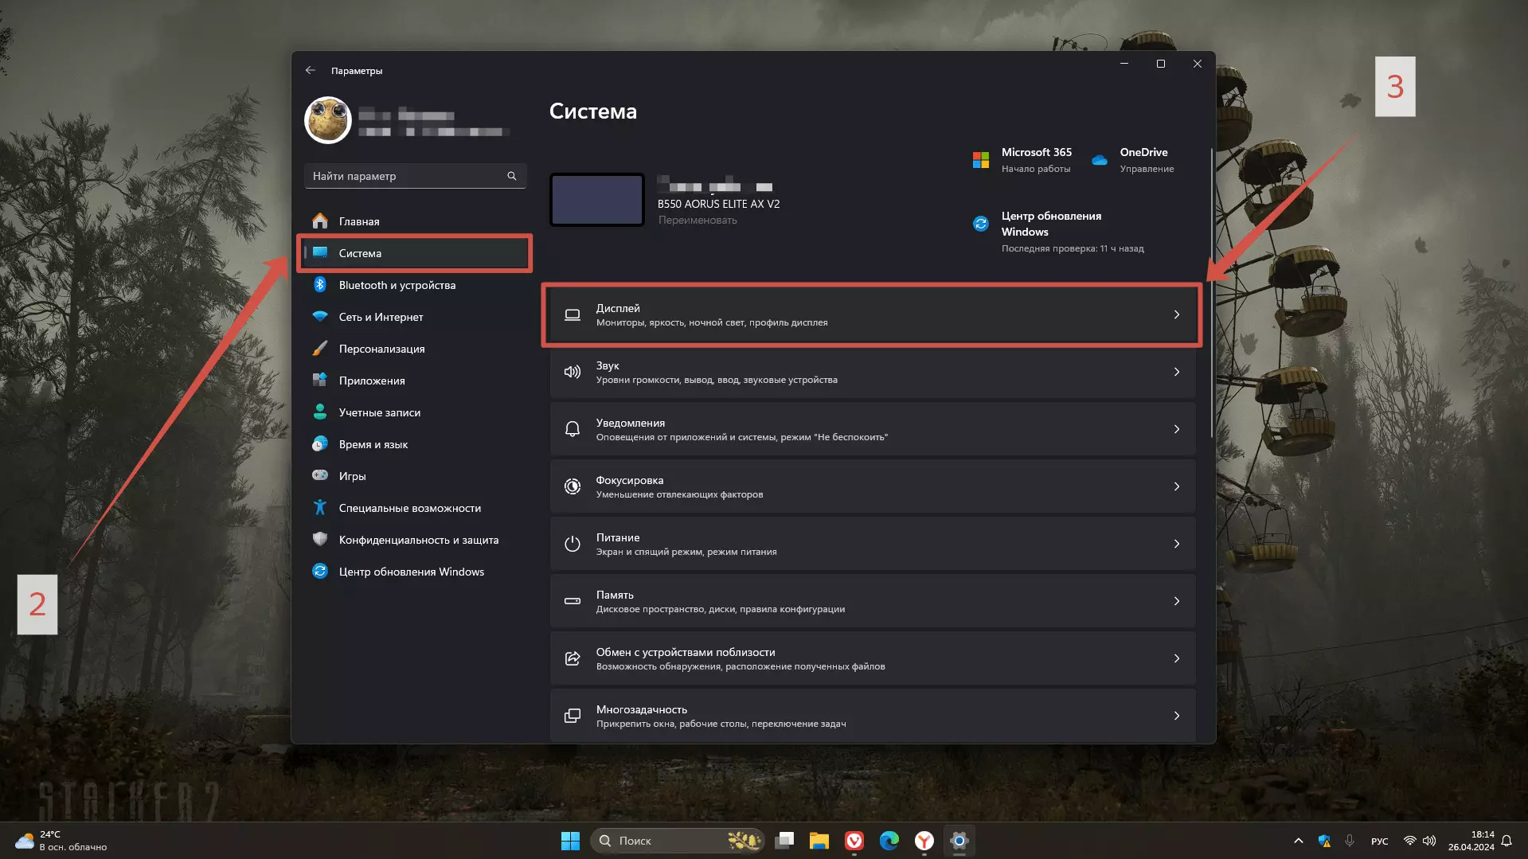Expand the Фокусировка row chevron
Screen dimensions: 1528x859
click(x=1177, y=486)
